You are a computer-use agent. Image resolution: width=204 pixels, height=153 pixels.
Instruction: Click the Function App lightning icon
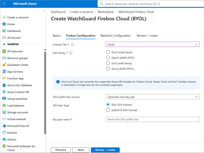(4, 78)
